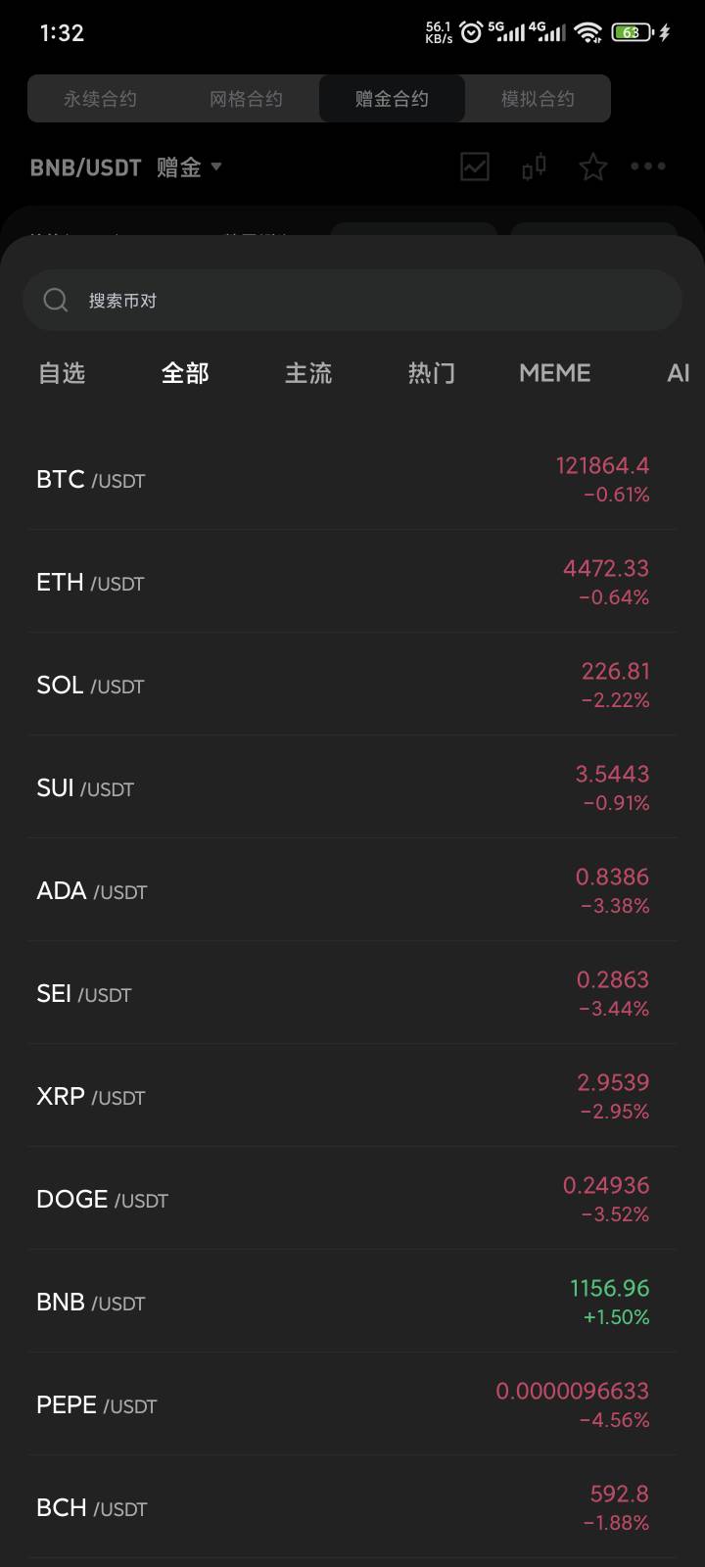Expand the BNB/USDT 赠金 pair dropdown
This screenshot has width=705, height=1567.
pos(216,166)
